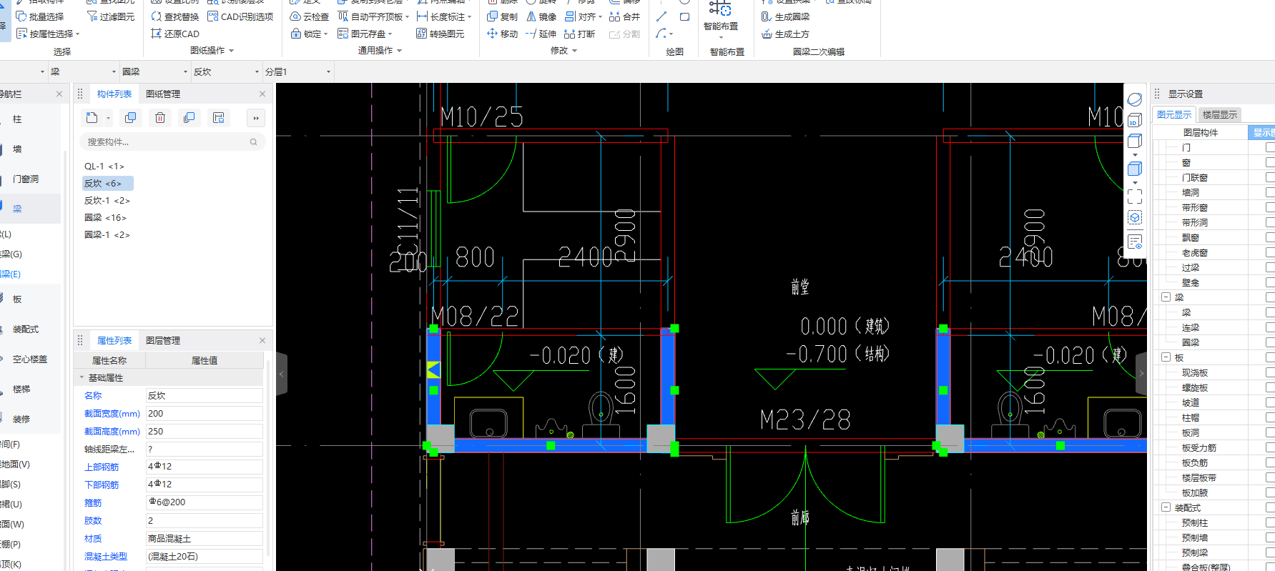Switch to 3D view cube icon
The image size is (1275, 571).
(1135, 121)
